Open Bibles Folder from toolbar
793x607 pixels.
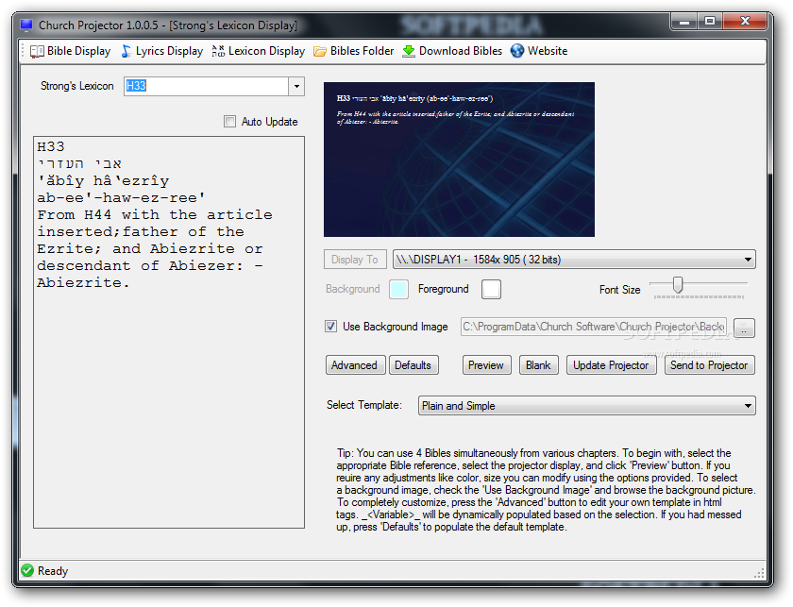coord(353,51)
